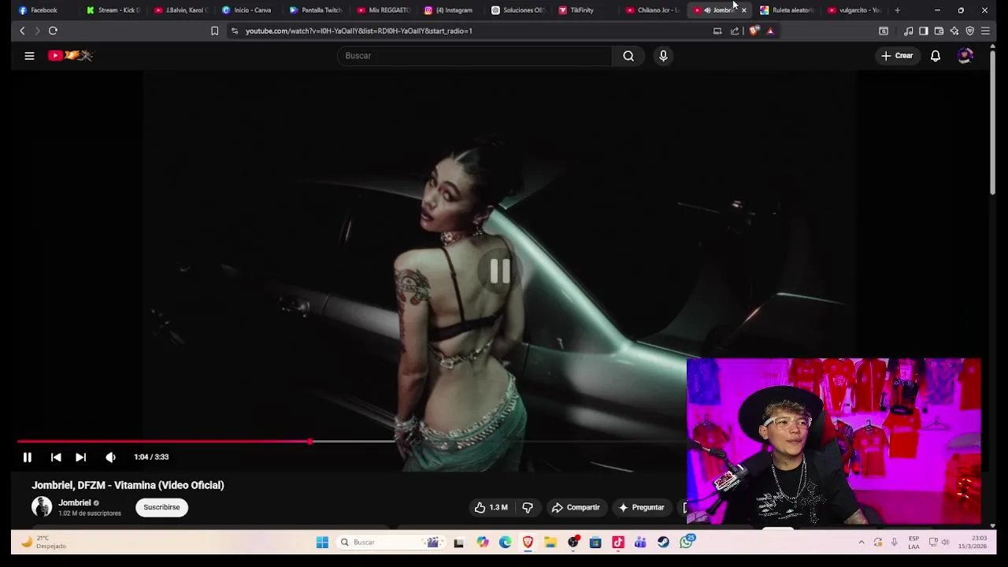
Task: Switch to the Soluciones OBS tab
Action: 519,10
